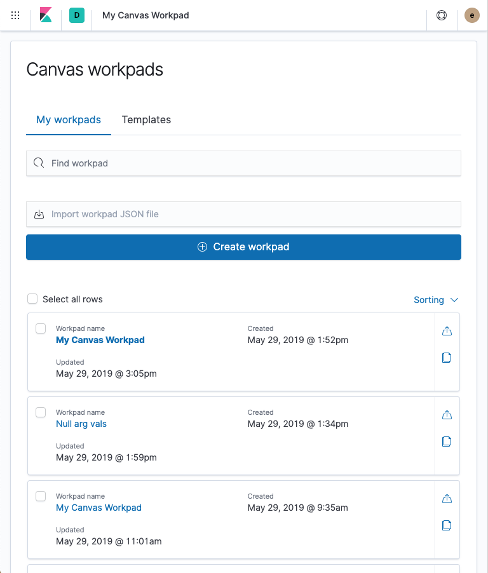Click the Create workpad button
Viewport: 488px width, 573px height.
click(243, 247)
